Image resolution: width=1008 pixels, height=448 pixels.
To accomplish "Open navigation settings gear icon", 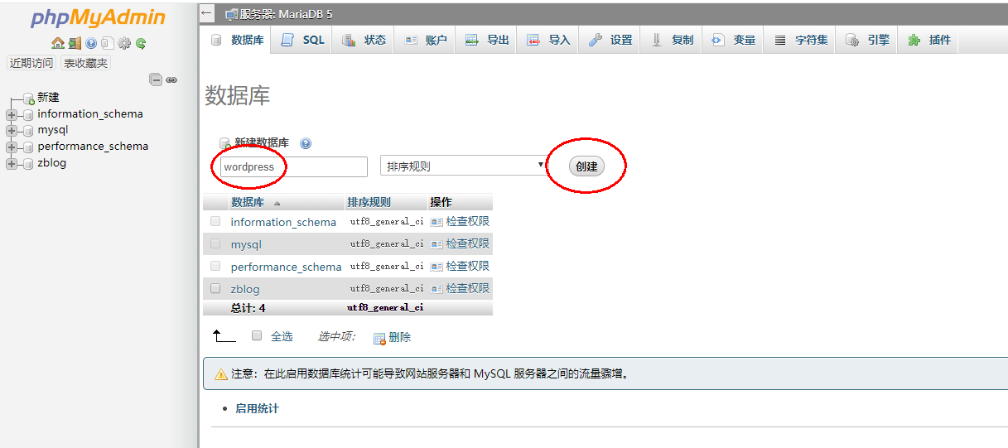I will [124, 44].
